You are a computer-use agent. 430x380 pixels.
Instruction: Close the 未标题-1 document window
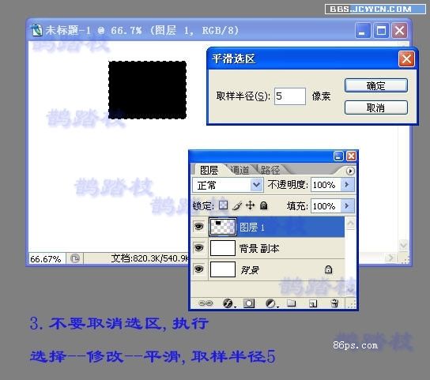point(399,31)
